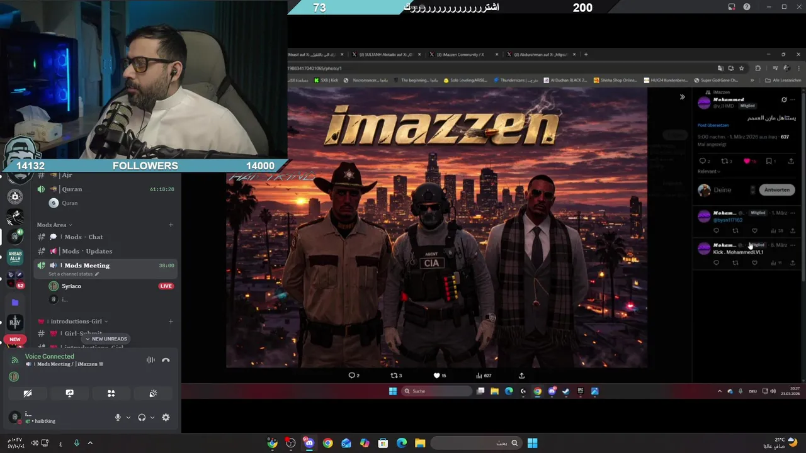
Task: Deafen audio with the Discord headphones icon
Action: (x=142, y=417)
